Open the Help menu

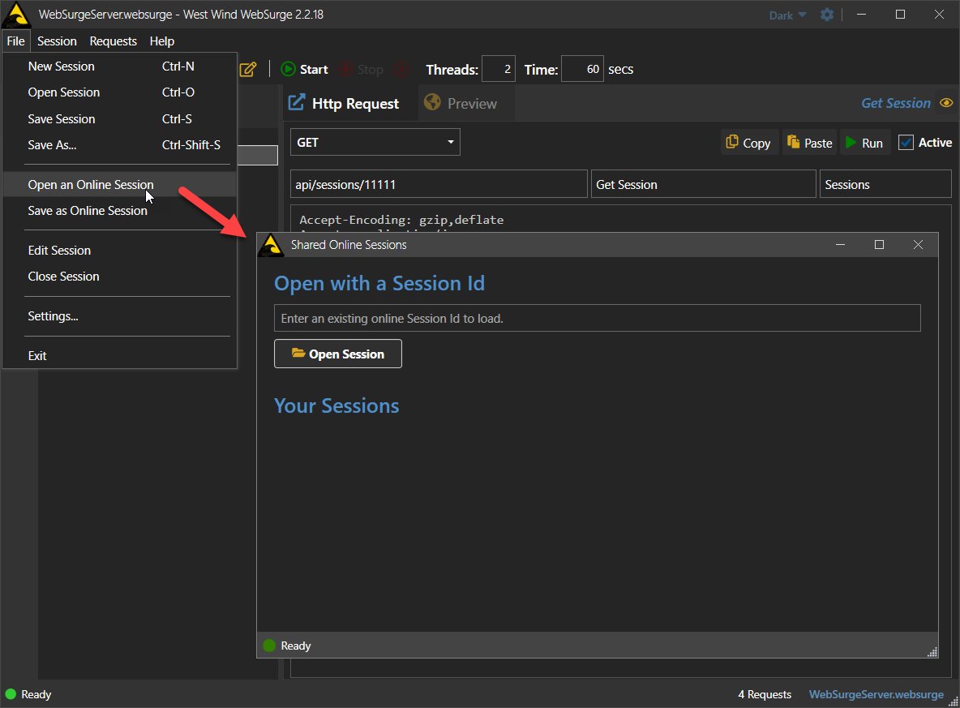coord(162,41)
